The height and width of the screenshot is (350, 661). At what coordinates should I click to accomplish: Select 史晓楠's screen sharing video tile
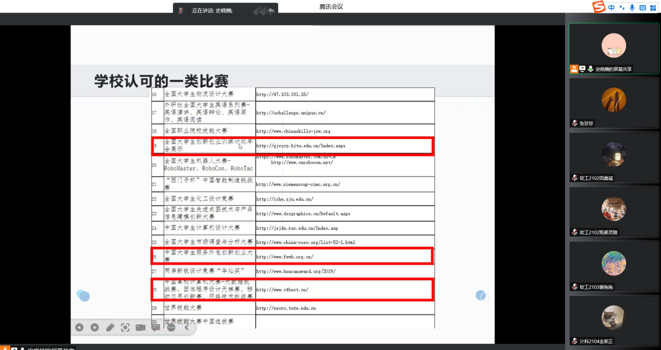[x=614, y=48]
